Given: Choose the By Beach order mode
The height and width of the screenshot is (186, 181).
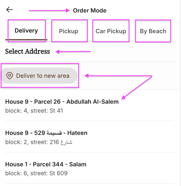Looking at the screenshot, I should (x=153, y=31).
